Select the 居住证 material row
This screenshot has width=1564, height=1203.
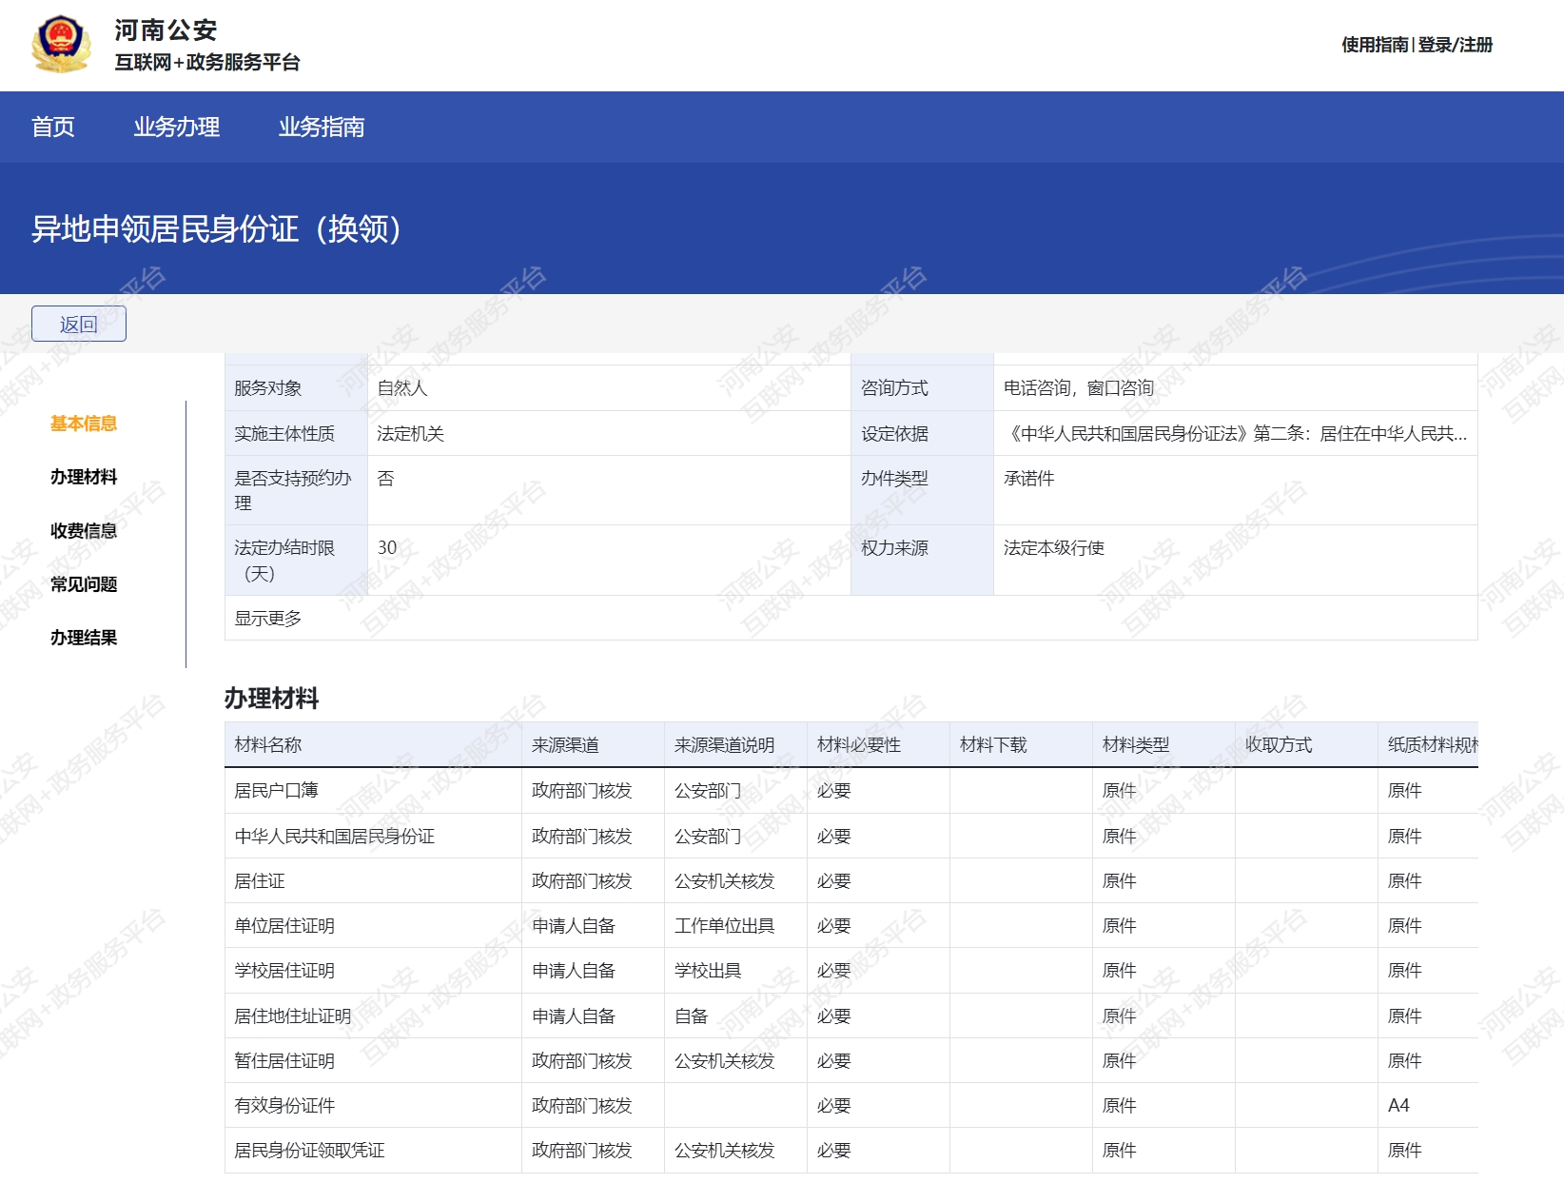pos(260,881)
